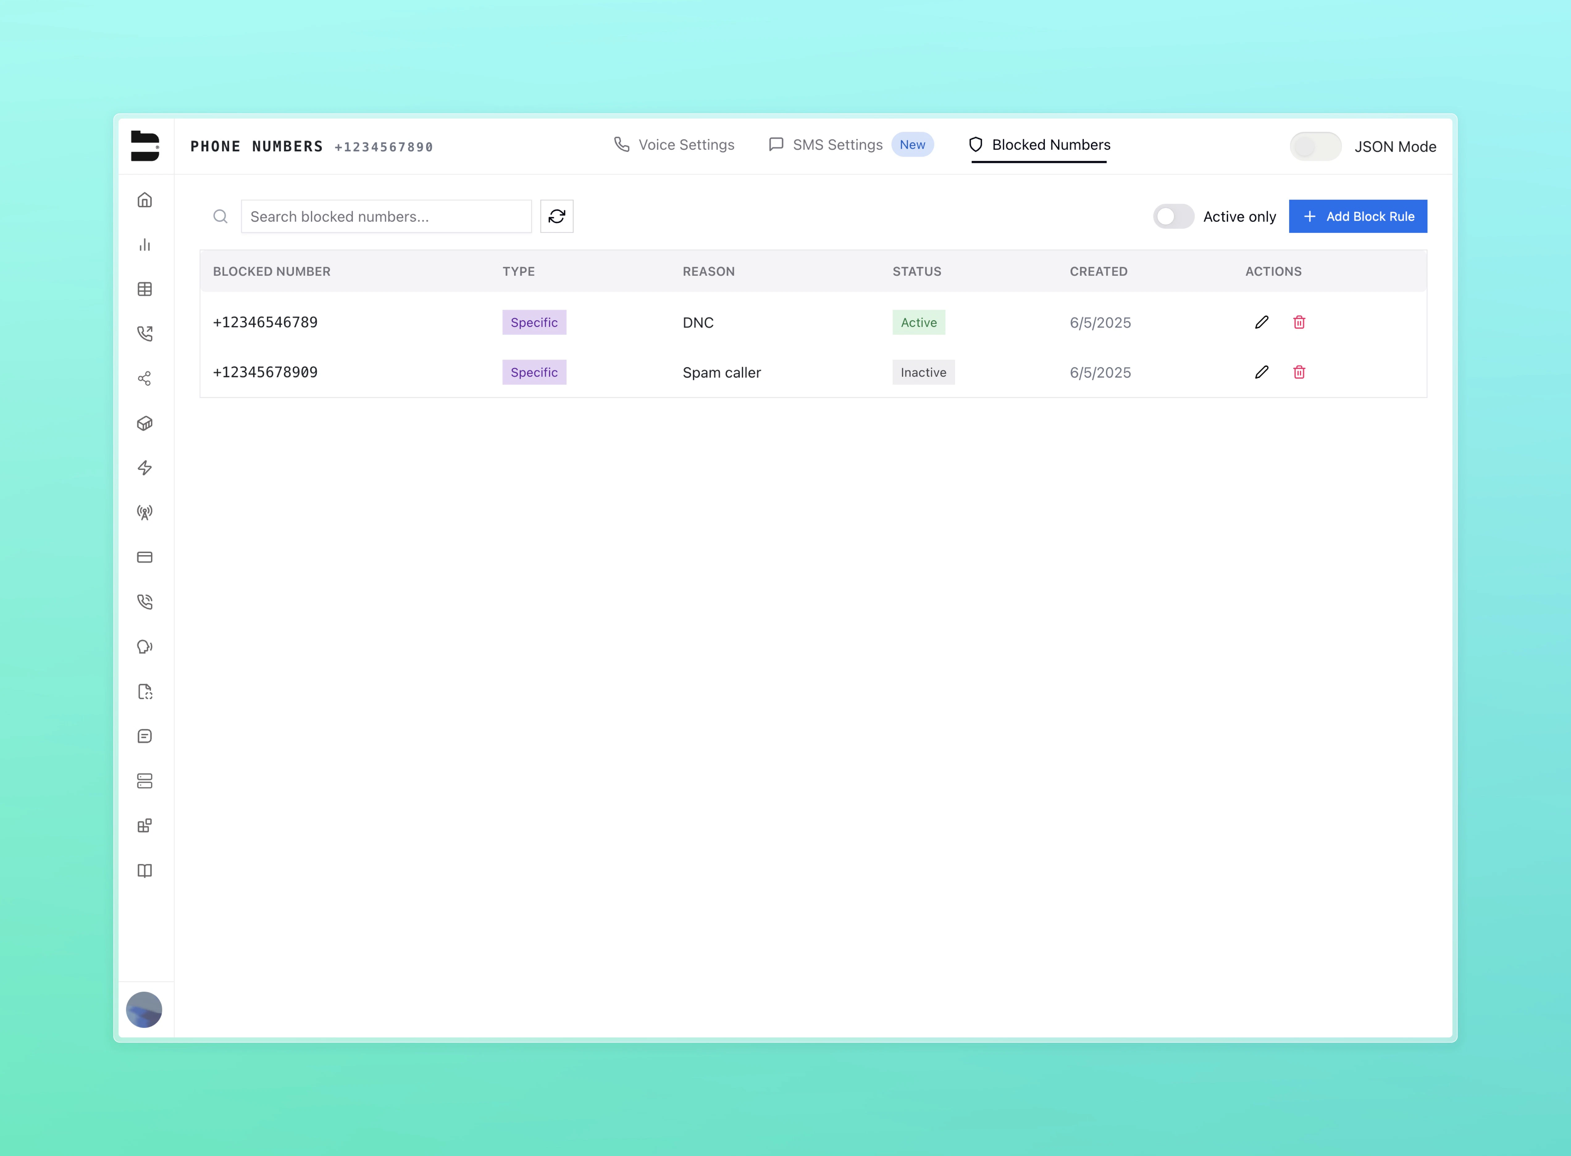Toggle JSON Mode switch

1316,146
